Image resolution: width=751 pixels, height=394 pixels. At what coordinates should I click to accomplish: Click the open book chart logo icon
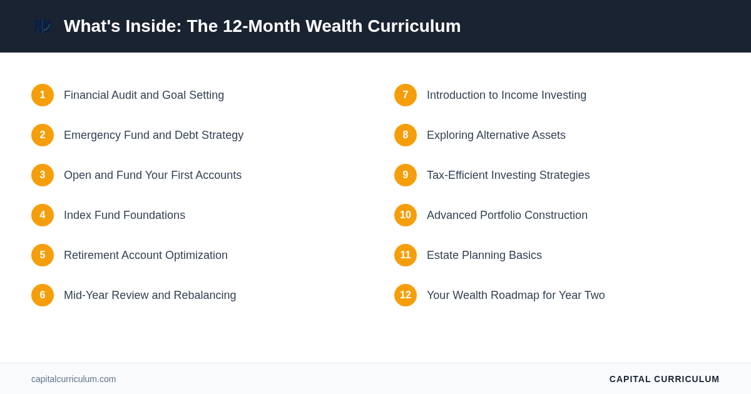43,26
